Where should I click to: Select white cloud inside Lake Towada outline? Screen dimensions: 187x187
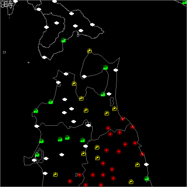click(88, 125)
